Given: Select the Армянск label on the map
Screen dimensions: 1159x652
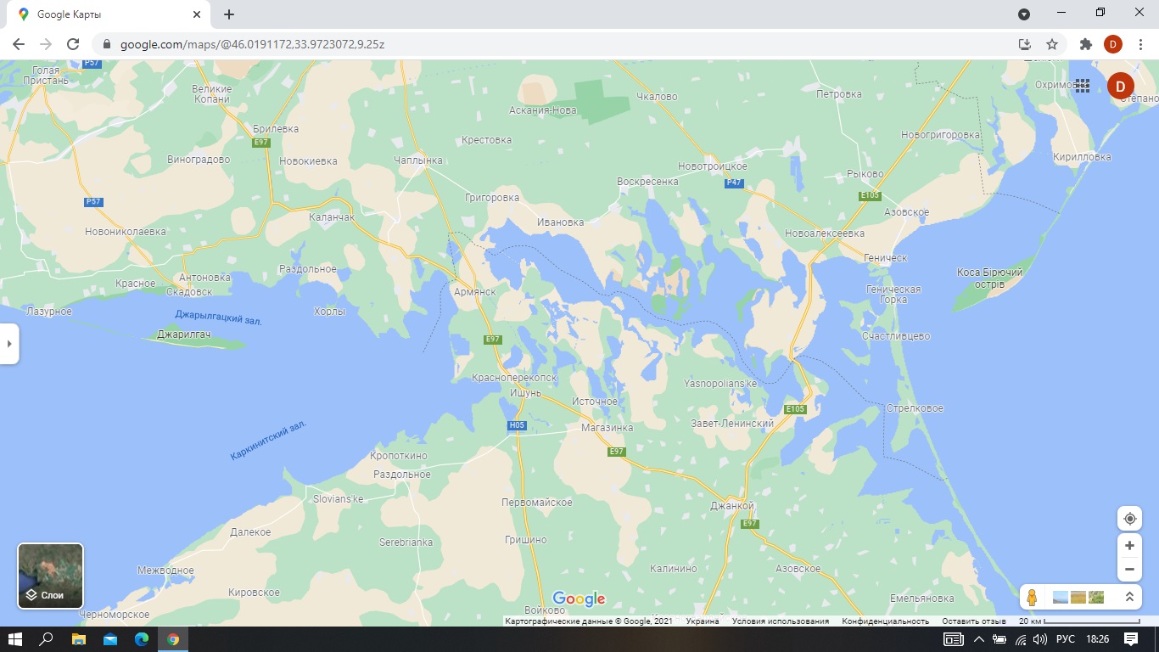Looking at the screenshot, I should (473, 291).
